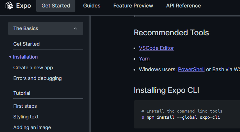Open Errors and debugging page
Screen dimensions: 240x132
pyautogui.click(x=38, y=78)
